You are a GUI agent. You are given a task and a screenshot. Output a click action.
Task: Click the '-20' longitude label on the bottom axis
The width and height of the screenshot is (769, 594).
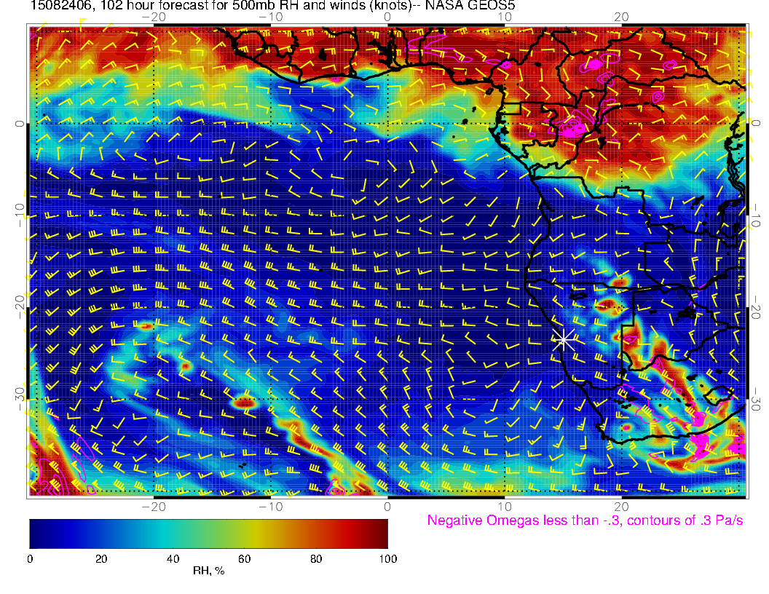tap(154, 506)
